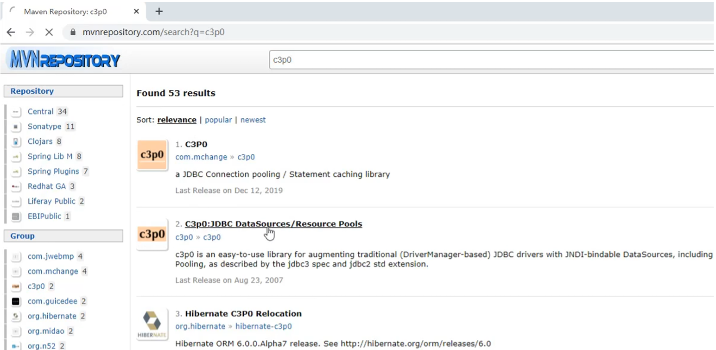Click the Group section header
This screenshot has height=350, width=716.
63,236
